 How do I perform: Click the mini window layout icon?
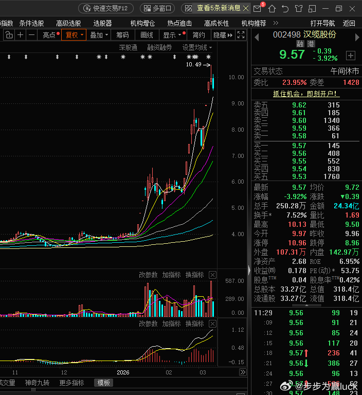(x=312, y=9)
